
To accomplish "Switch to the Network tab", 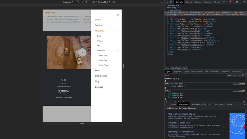I will pos(207,2).
